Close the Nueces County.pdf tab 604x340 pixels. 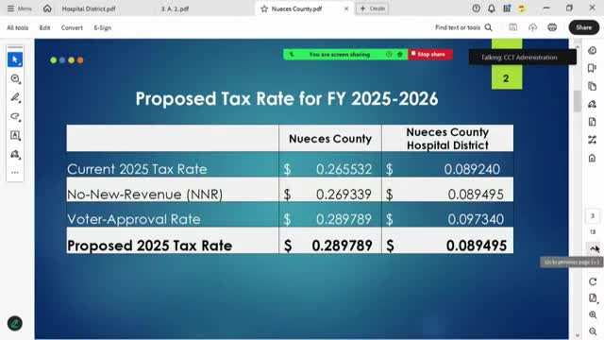pos(346,8)
